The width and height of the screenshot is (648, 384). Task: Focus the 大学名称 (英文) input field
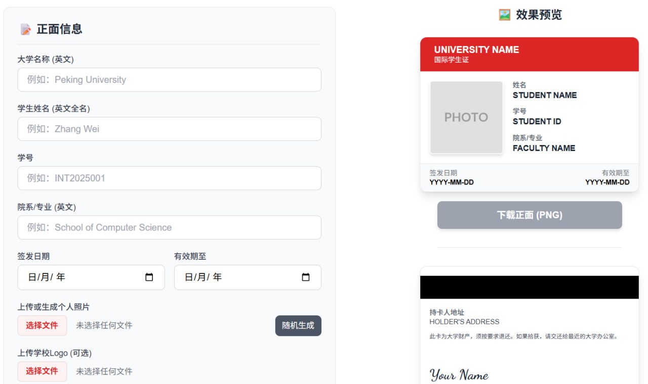point(169,80)
